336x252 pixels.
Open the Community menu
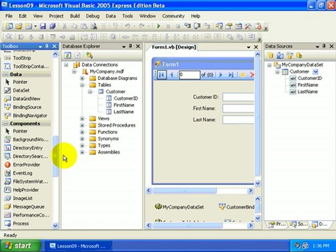pos(173,16)
